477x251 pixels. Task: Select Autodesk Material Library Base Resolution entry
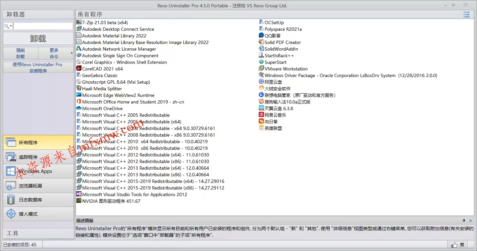coord(145,42)
